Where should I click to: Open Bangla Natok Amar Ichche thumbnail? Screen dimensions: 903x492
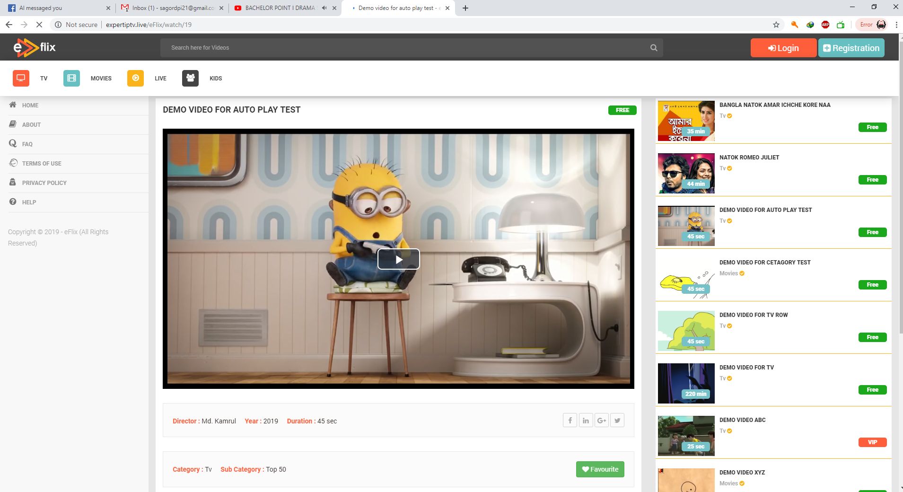click(686, 121)
